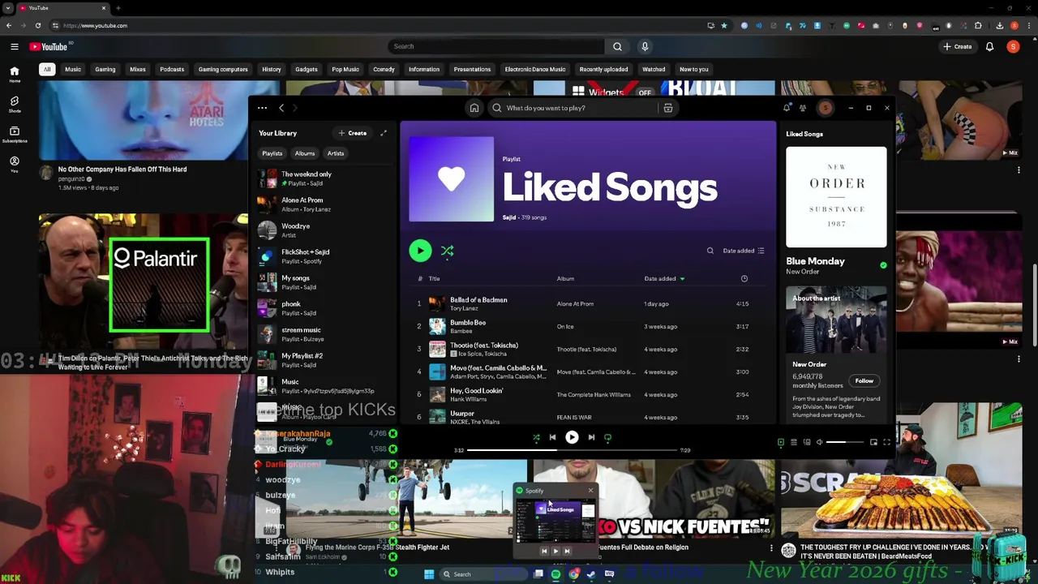1038x584 pixels.
Task: Toggle Now Playing view icon
Action: click(x=781, y=442)
